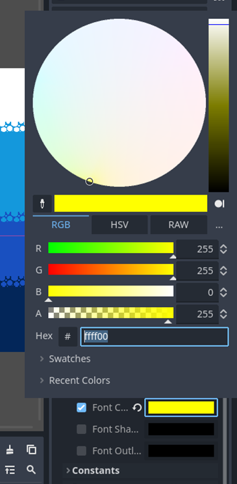Adjust the A alpha channel stepper arrows
Image resolution: width=237 pixels, height=484 pixels.
223,314
